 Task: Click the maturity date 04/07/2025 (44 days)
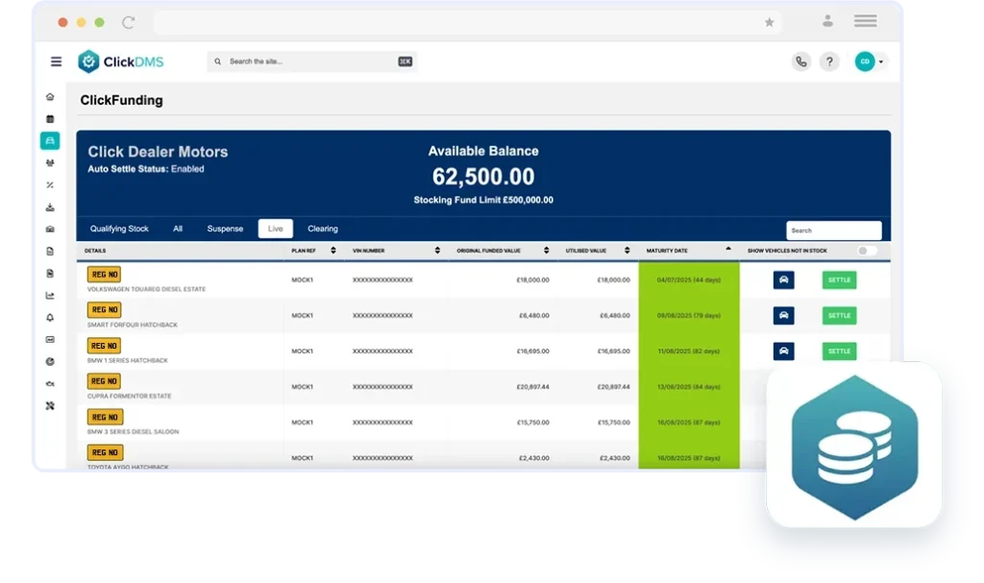pyautogui.click(x=688, y=279)
